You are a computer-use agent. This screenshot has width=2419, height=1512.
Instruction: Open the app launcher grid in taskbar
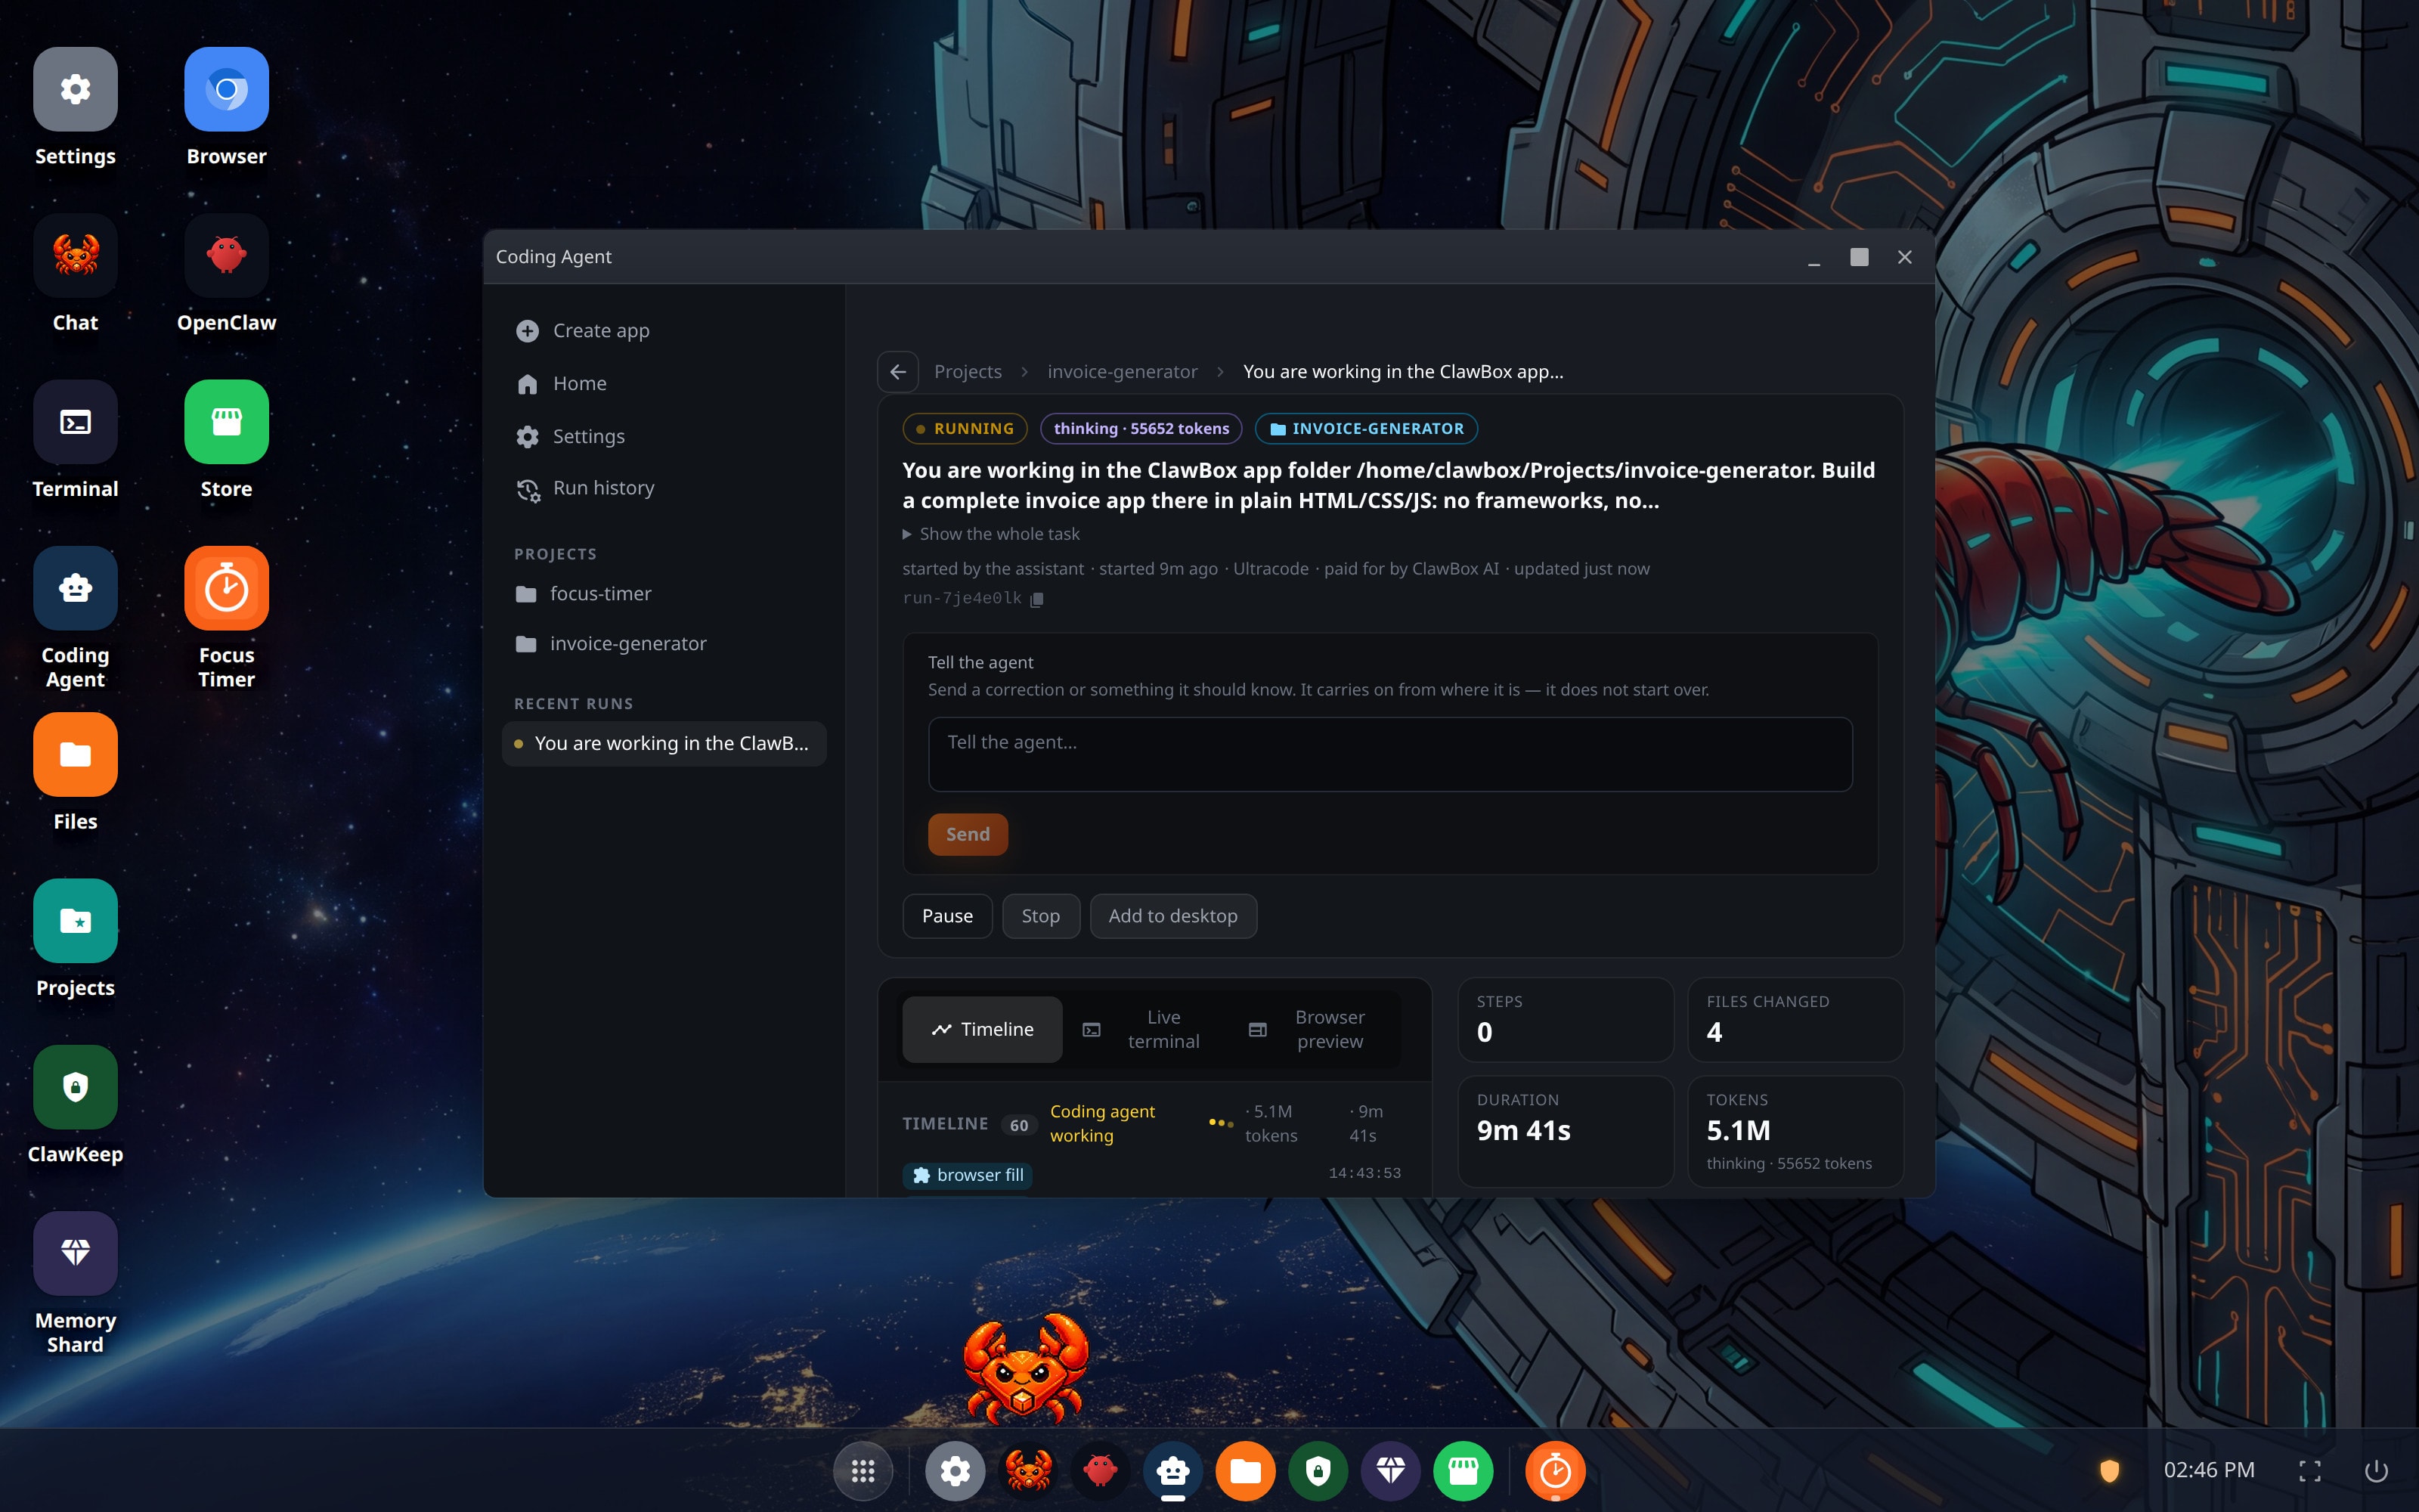[863, 1471]
